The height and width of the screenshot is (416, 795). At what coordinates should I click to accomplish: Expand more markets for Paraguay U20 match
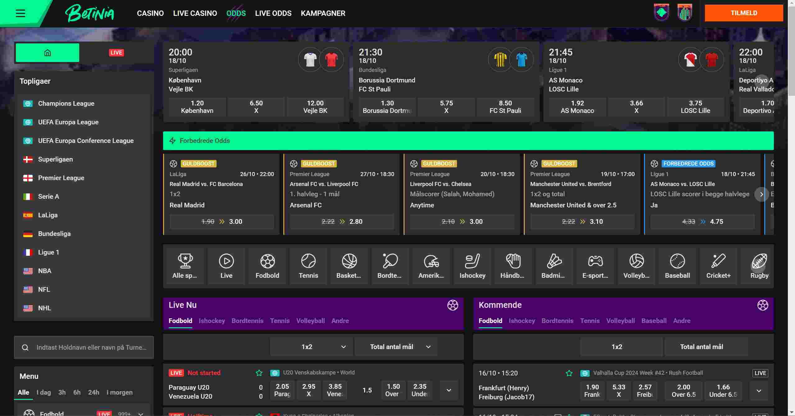[449, 390]
